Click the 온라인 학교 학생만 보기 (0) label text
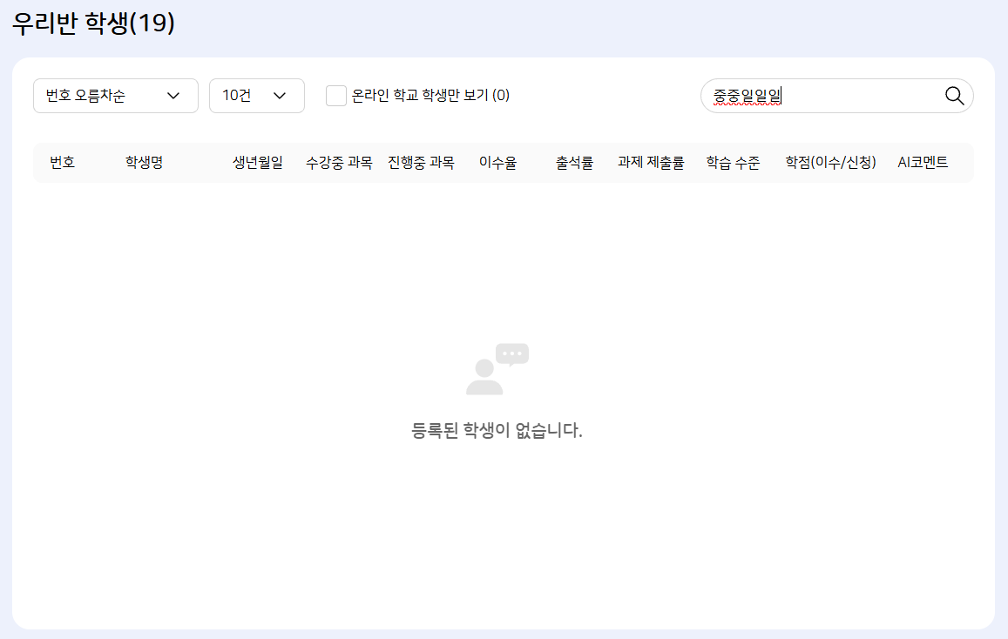Viewport: 1008px width, 639px height. (430, 96)
